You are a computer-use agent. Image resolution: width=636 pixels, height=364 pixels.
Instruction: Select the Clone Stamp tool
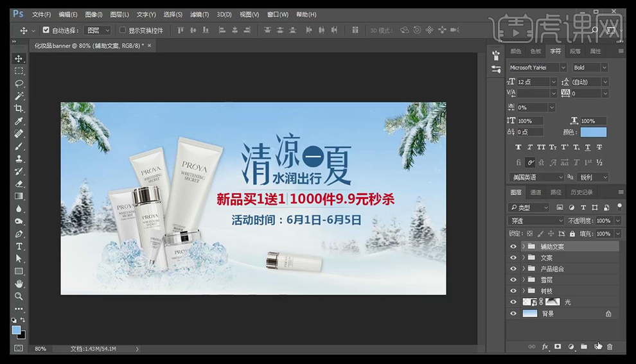point(19,159)
